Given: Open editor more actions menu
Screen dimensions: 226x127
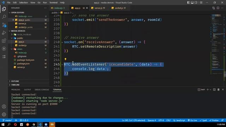Looking at the screenshot, I should (x=222, y=8).
